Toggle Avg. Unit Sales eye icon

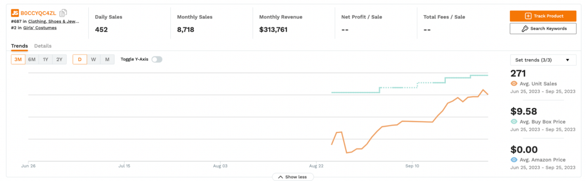point(514,83)
